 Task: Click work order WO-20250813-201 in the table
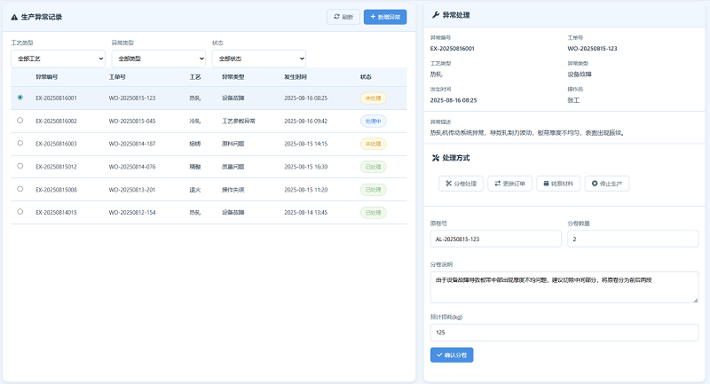point(132,189)
